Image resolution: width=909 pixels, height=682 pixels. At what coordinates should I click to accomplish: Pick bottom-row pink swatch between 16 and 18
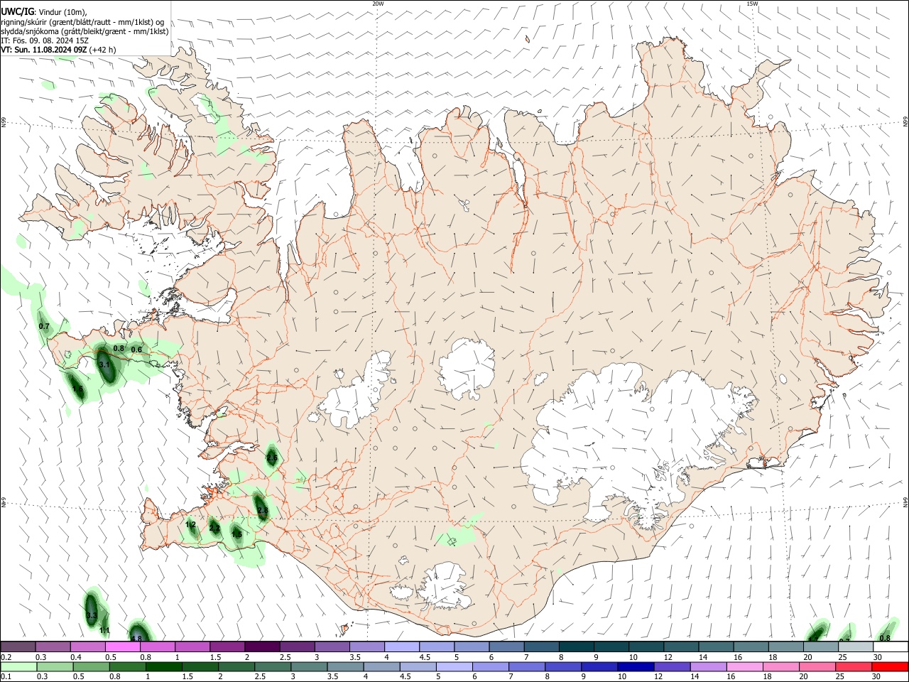(x=744, y=667)
